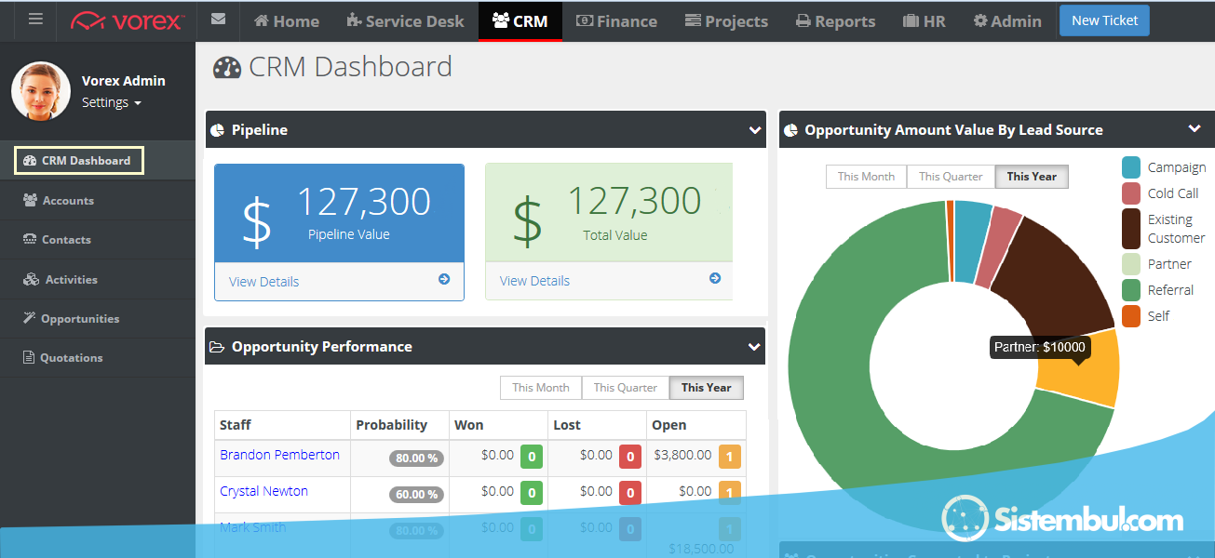Image resolution: width=1215 pixels, height=558 pixels.
Task: Toggle Existing Customer legend color swatch
Action: pyautogui.click(x=1131, y=228)
